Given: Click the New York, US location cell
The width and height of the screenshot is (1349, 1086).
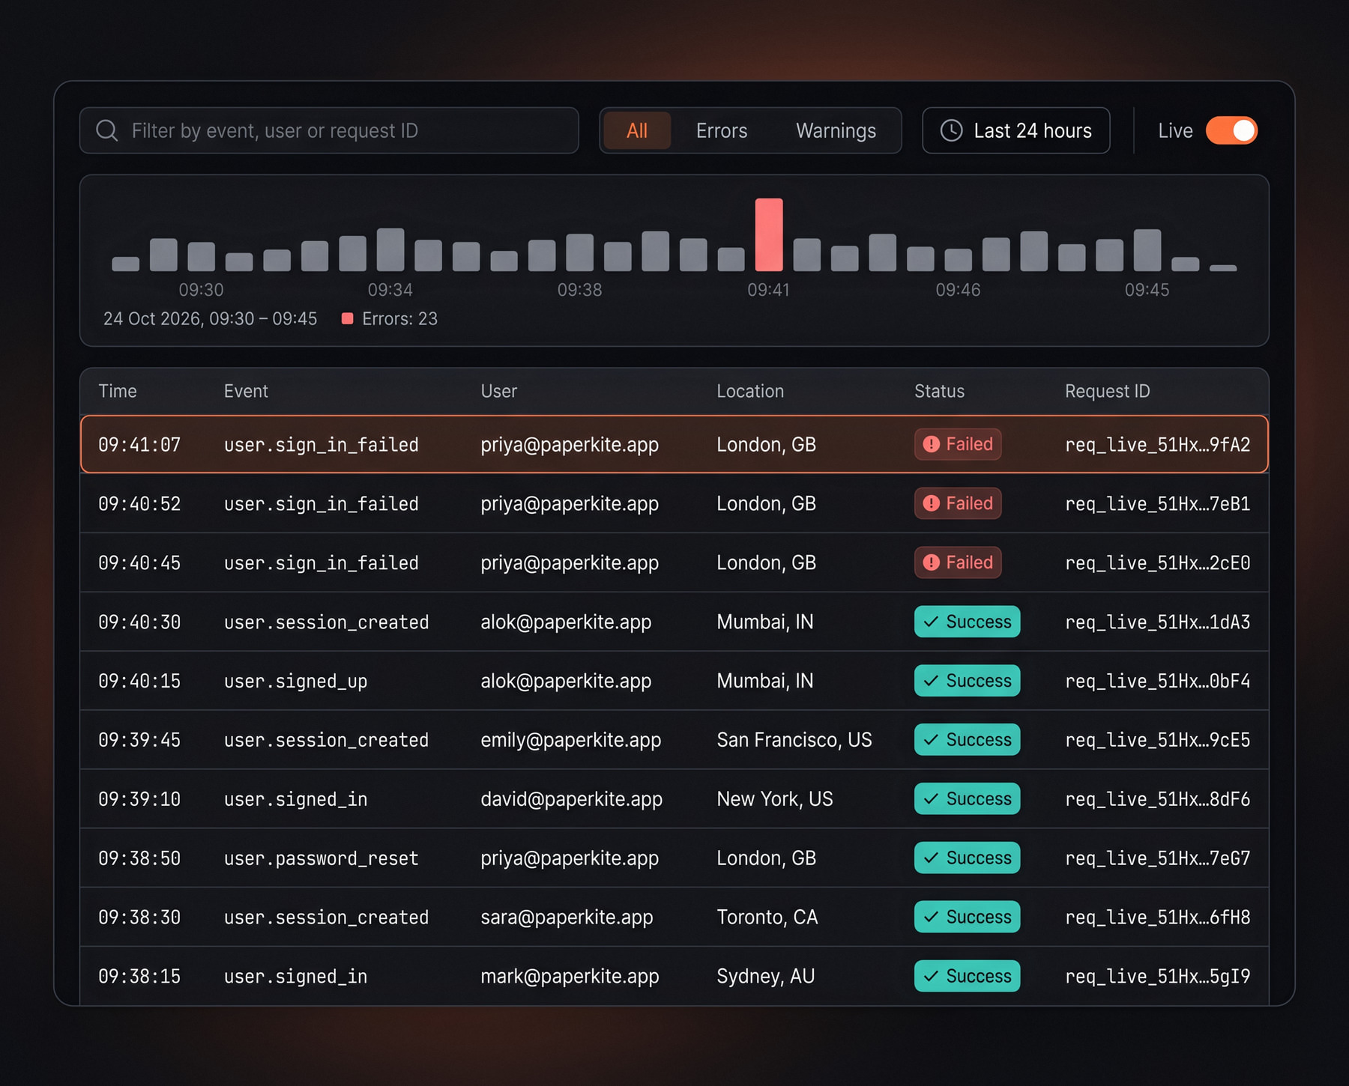Looking at the screenshot, I should [x=774, y=799].
